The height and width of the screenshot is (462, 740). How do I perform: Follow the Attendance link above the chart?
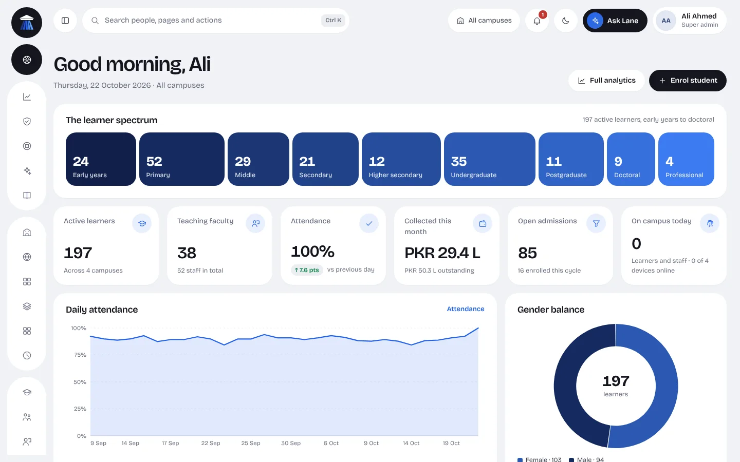point(466,309)
